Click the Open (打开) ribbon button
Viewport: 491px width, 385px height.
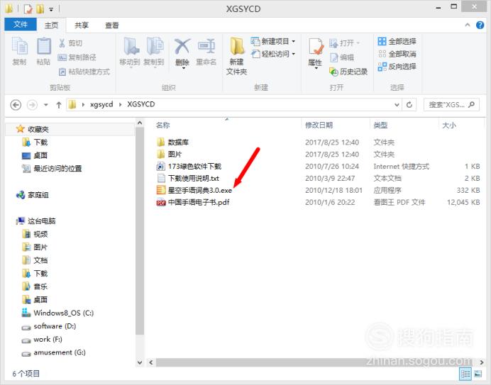344,43
